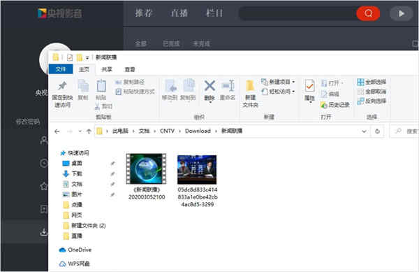Image resolution: width=419 pixels, height=272 pixels.
Task: Switch to the 查看 ribbon tab
Action: (x=130, y=69)
